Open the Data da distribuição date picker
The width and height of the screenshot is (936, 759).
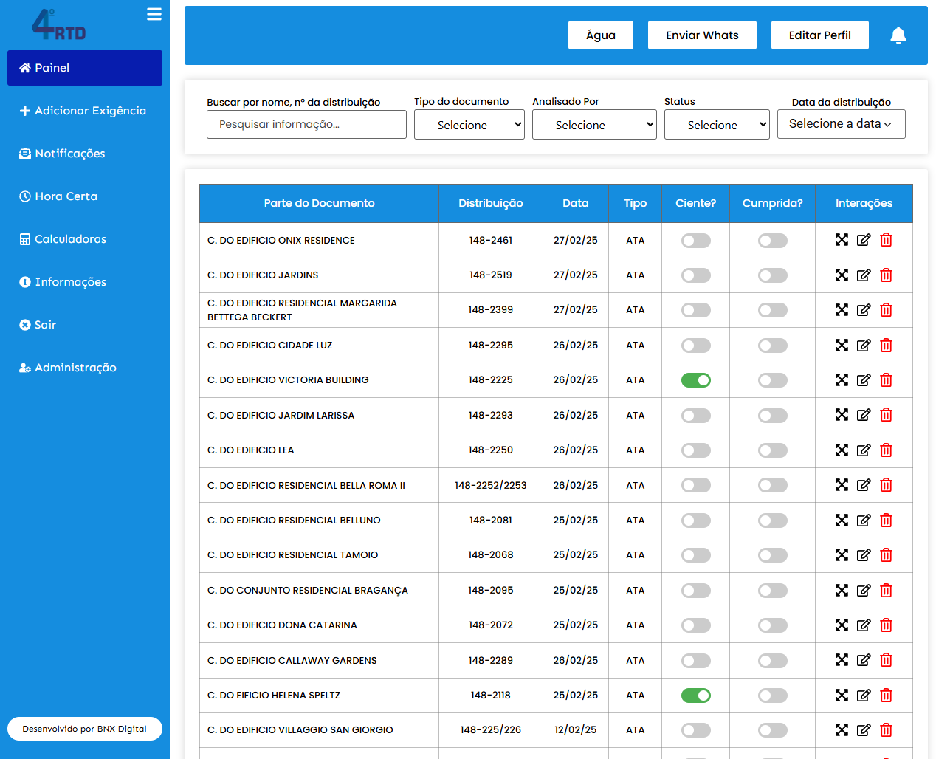pos(840,124)
